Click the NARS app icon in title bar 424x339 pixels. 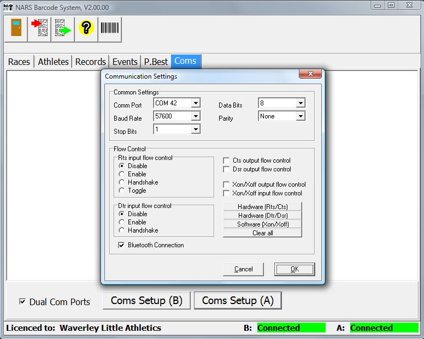tap(7, 7)
